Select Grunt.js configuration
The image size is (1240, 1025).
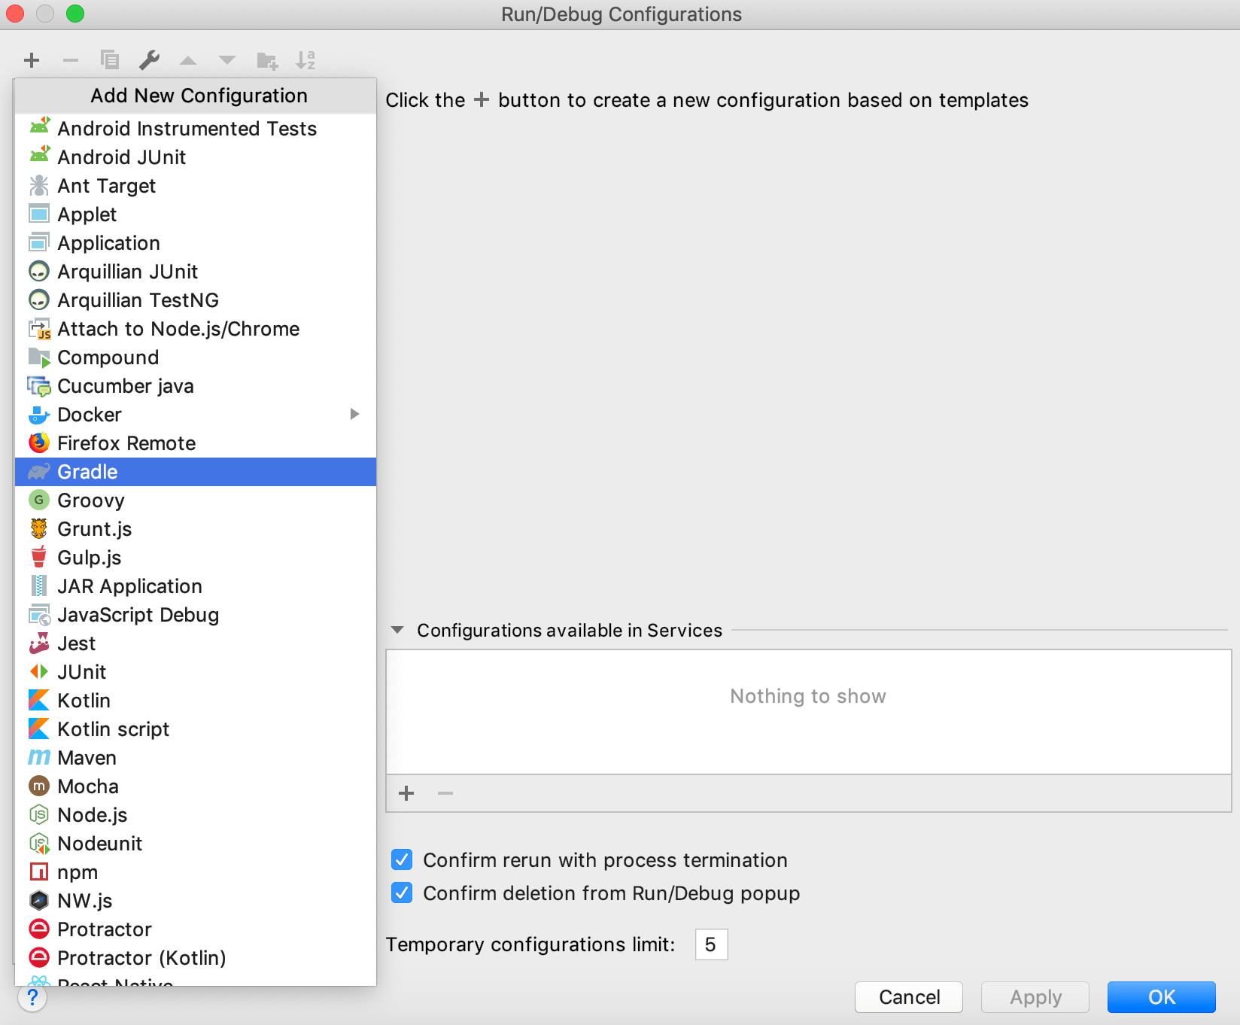pyautogui.click(x=196, y=529)
